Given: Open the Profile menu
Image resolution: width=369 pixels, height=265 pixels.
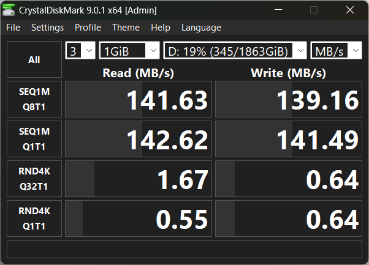Looking at the screenshot, I should pos(88,28).
